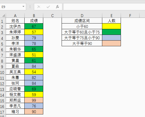Select column C header
Viewport: 145px width, 117px height.
52,15
